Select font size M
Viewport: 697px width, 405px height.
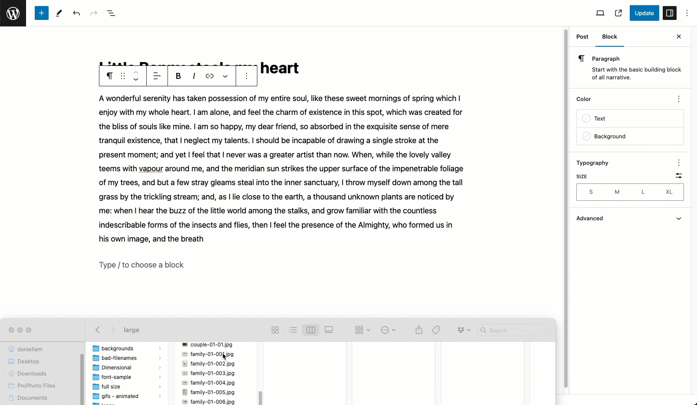(x=617, y=192)
